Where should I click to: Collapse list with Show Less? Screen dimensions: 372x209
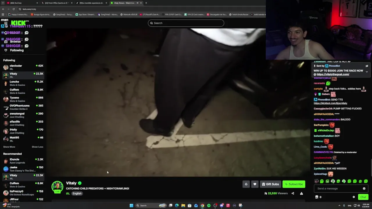(37, 147)
